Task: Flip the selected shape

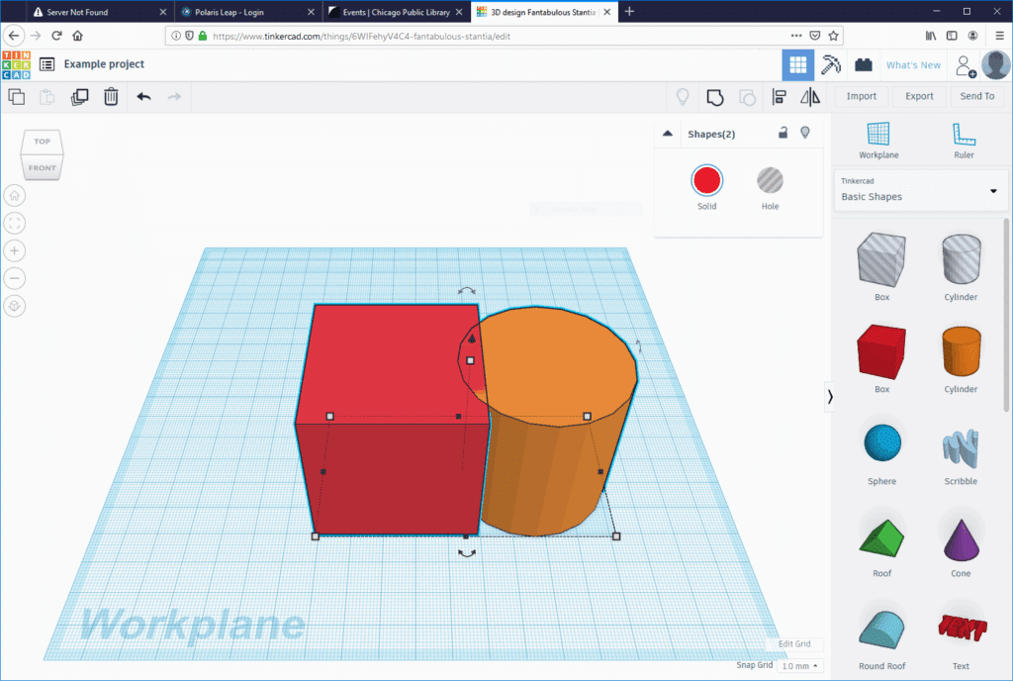Action: (808, 96)
